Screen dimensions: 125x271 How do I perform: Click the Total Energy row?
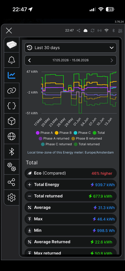(x=70, y=185)
